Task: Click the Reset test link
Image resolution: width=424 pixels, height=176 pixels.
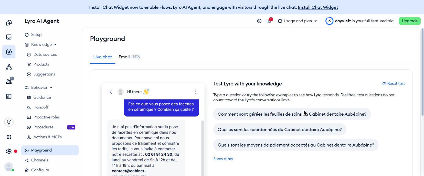Action: 394,83
